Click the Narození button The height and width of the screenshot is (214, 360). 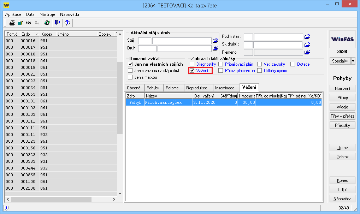click(x=342, y=89)
